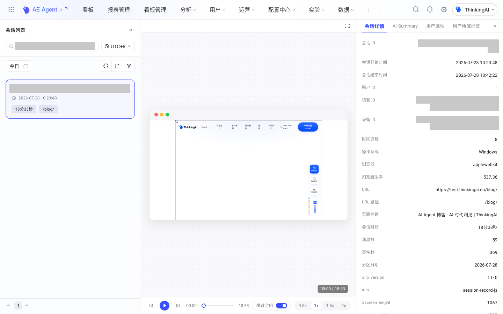Go to previous page of sessions
Image resolution: width=503 pixels, height=314 pixels.
[x=8, y=306]
